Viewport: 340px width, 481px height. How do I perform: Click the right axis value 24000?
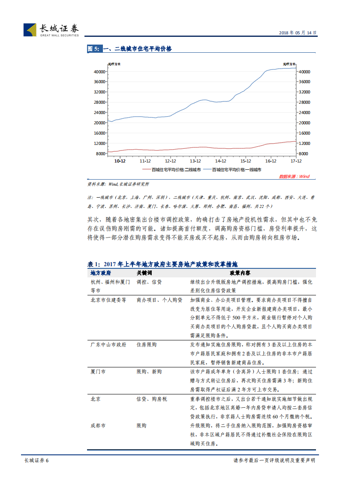click(x=304, y=113)
